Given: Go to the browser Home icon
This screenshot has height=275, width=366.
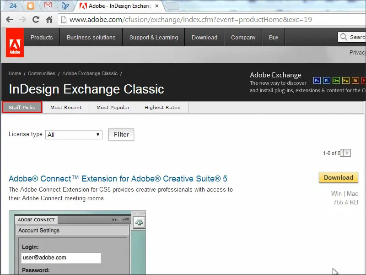Looking at the screenshot, I should (x=49, y=19).
